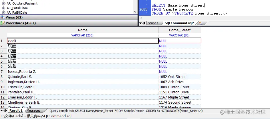The image size is (270, 119).
Task: Click the Name column header
Action: 83,30
